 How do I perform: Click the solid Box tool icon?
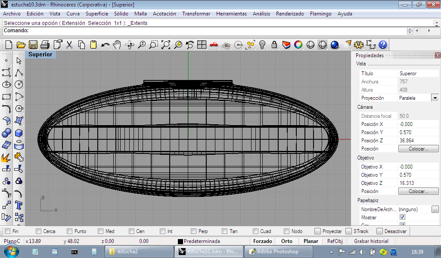point(19,133)
